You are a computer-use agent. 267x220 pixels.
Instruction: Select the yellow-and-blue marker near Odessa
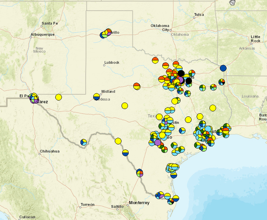tap(97, 97)
